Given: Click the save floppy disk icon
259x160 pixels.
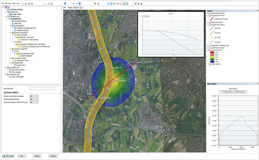Looking at the screenshot, I should (x=29, y=4).
